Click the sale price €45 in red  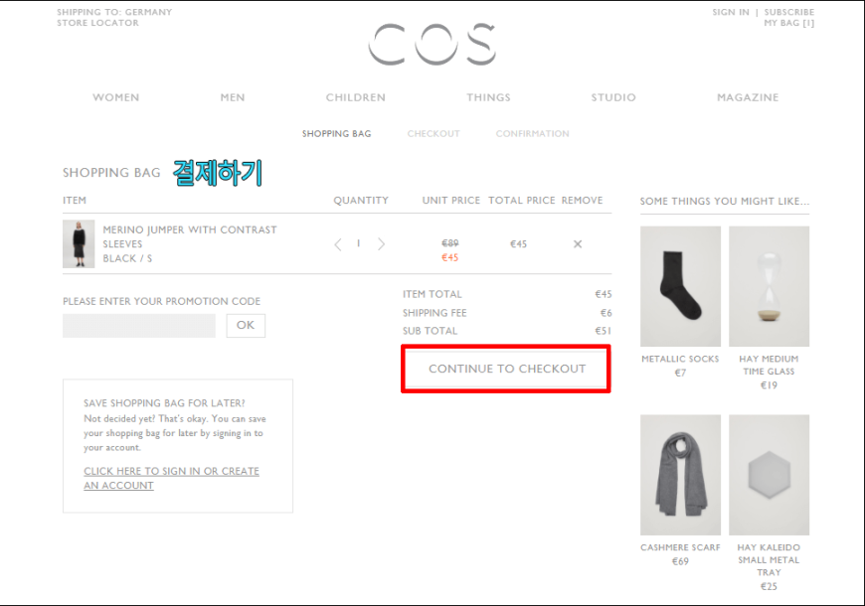coord(449,257)
